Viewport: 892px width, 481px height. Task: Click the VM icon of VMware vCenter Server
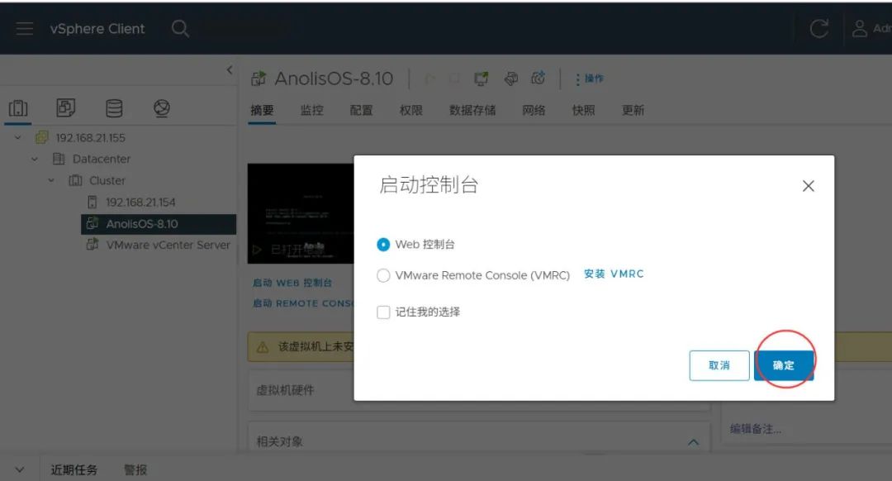(93, 245)
